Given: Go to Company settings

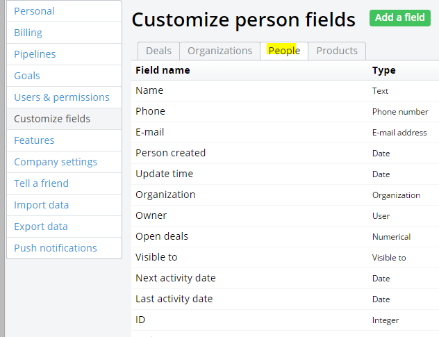Looking at the screenshot, I should [64, 162].
